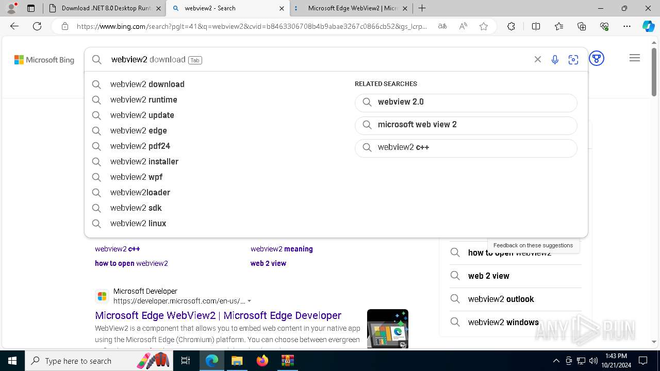Open WinRAR from taskbar
The height and width of the screenshot is (371, 660).
coord(287,361)
